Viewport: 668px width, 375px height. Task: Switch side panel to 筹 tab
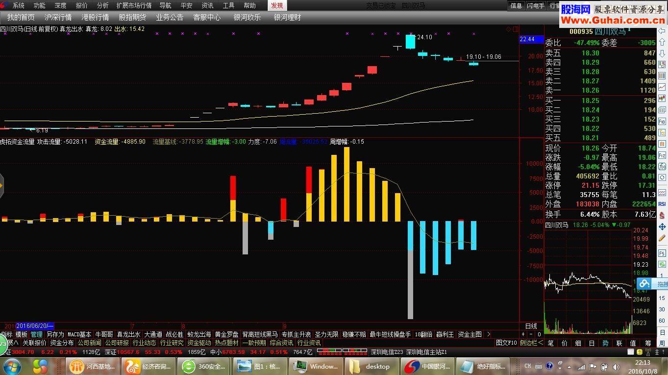[x=648, y=343]
